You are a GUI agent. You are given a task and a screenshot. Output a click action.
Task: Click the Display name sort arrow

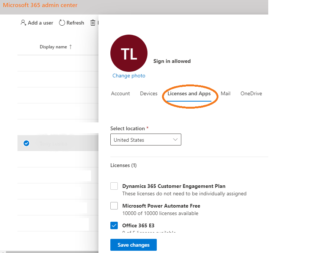(71, 47)
